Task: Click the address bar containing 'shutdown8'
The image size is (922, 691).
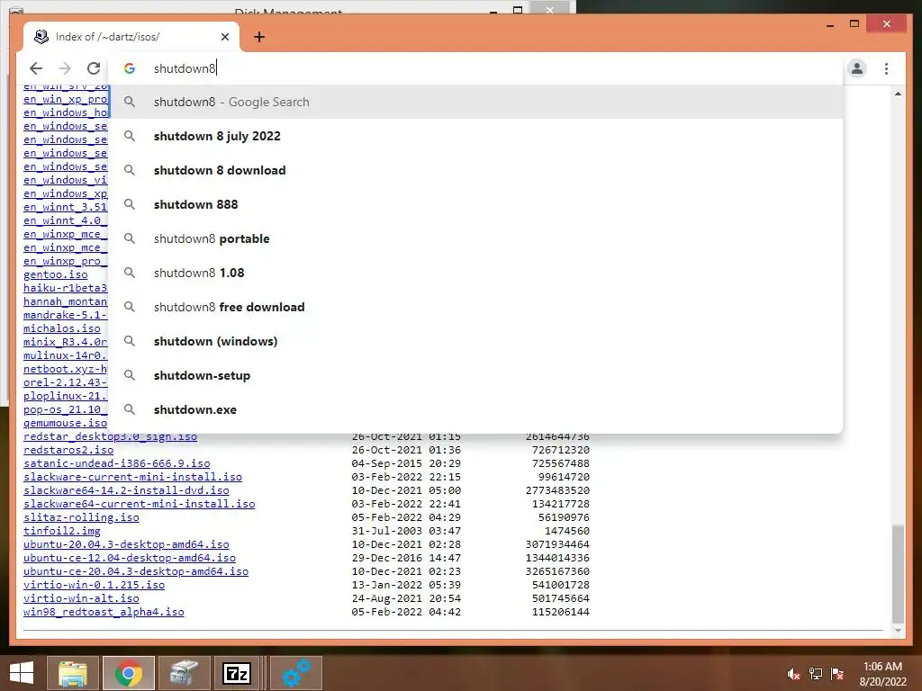Action: click(x=475, y=68)
